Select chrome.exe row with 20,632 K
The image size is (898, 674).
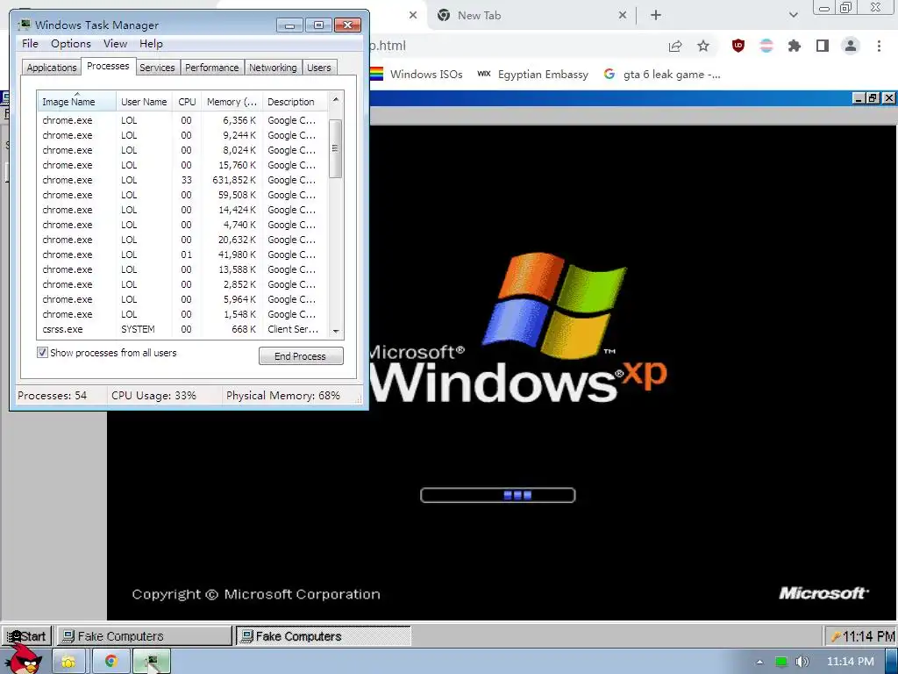coord(182,240)
